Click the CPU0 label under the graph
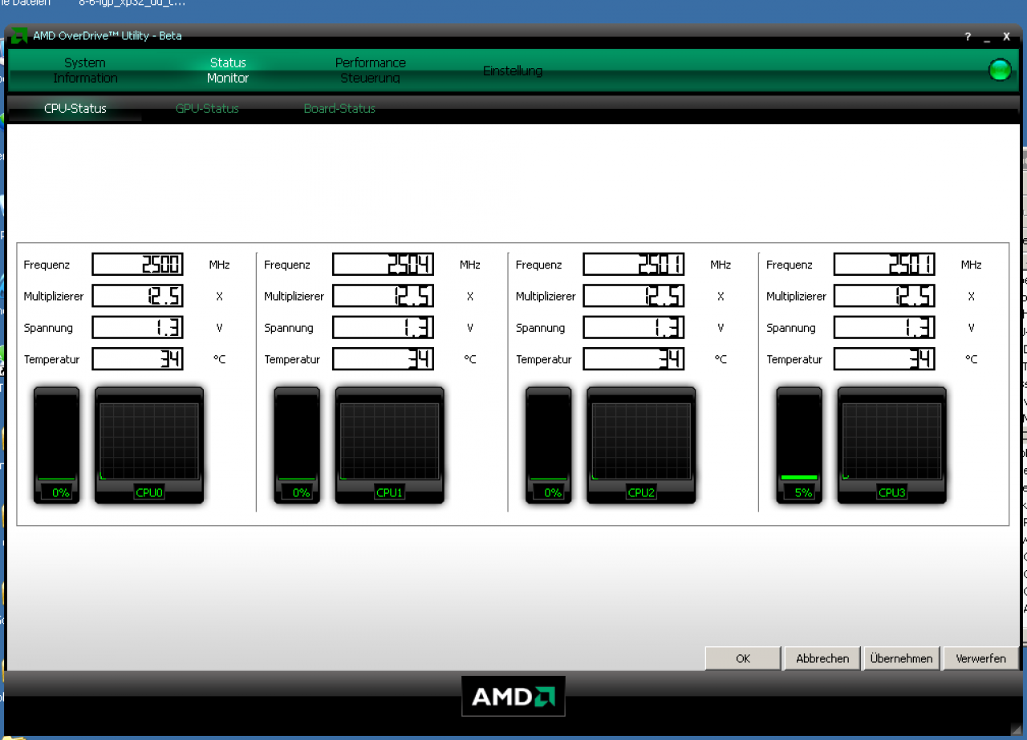The image size is (1027, 740). tap(149, 492)
